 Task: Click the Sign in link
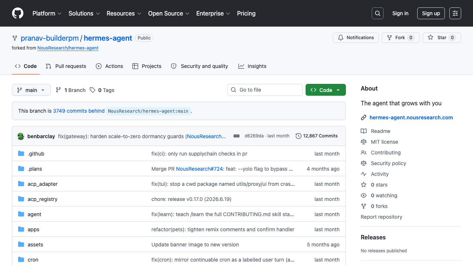click(x=400, y=13)
